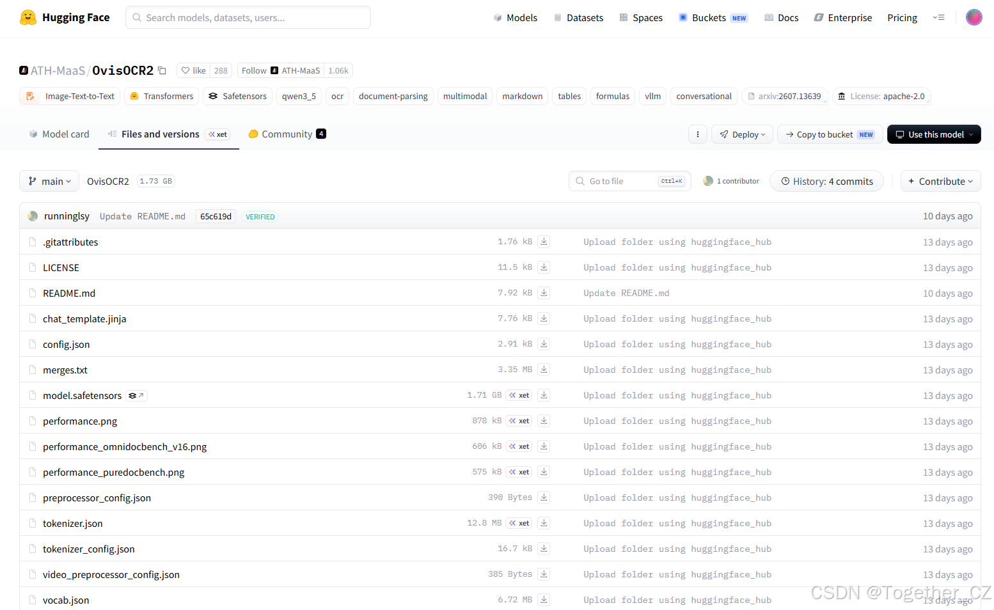Click the Transformers library tag

pos(162,96)
